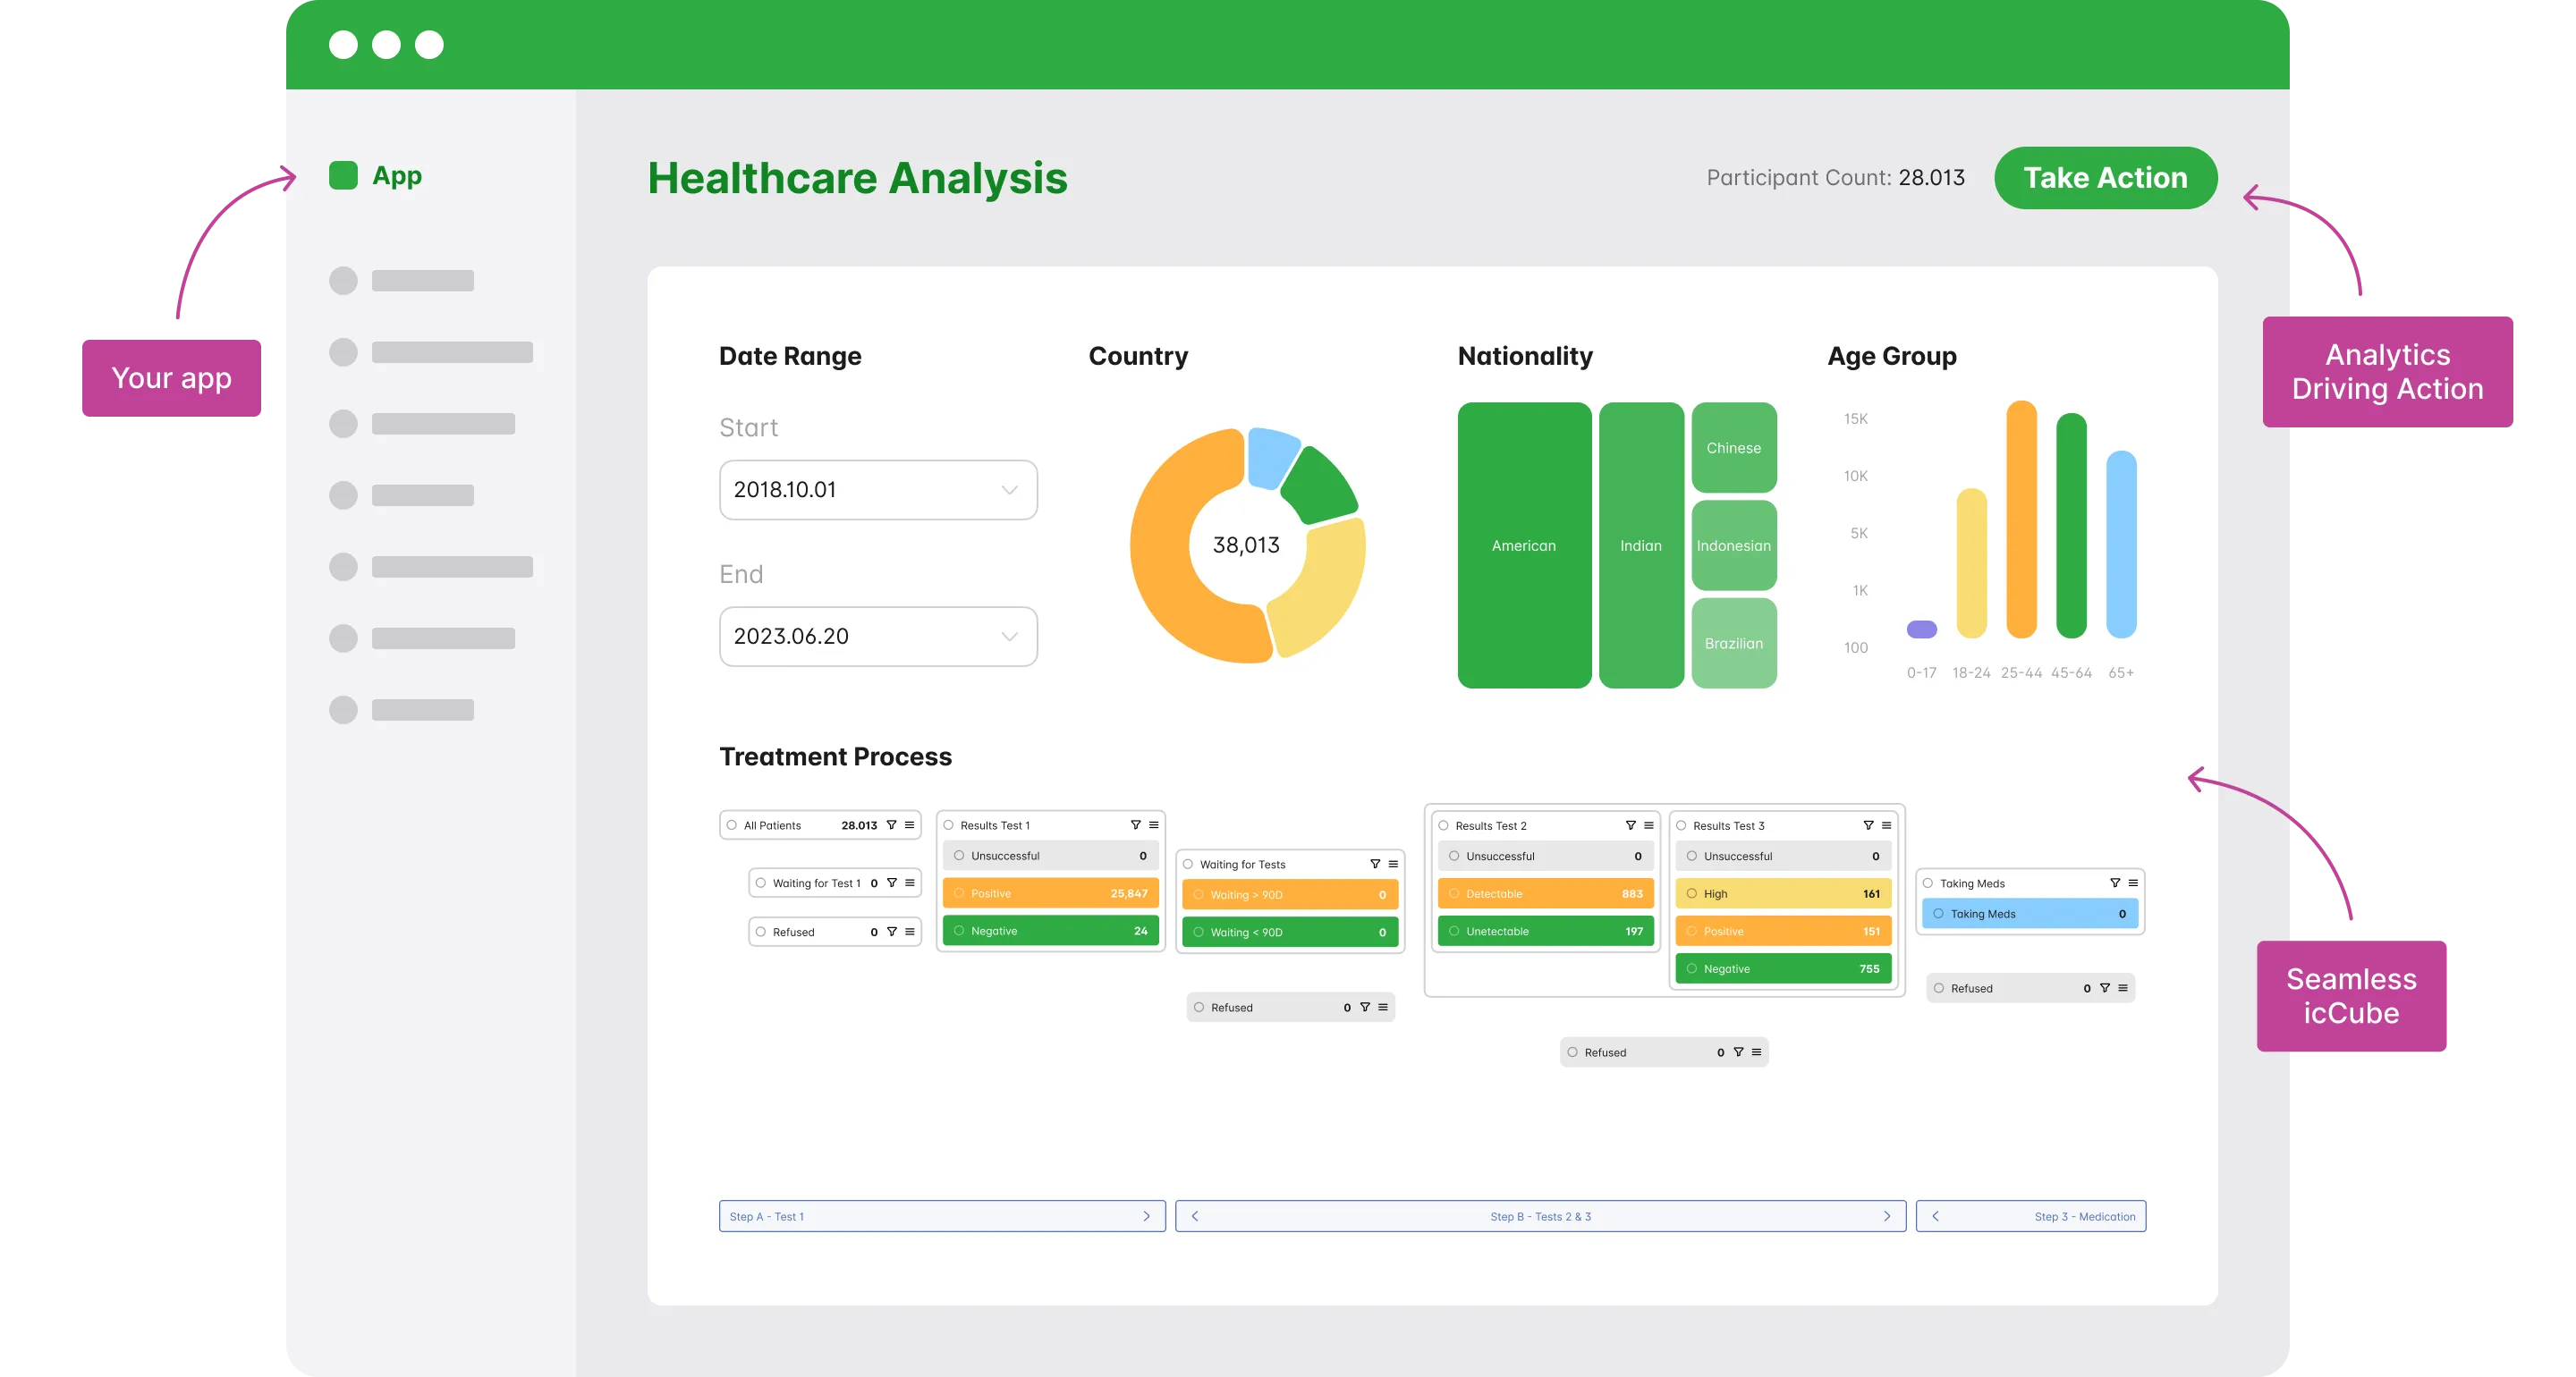Switch to Step 3 - Medication section
The height and width of the screenshot is (1377, 2576).
(2031, 1216)
